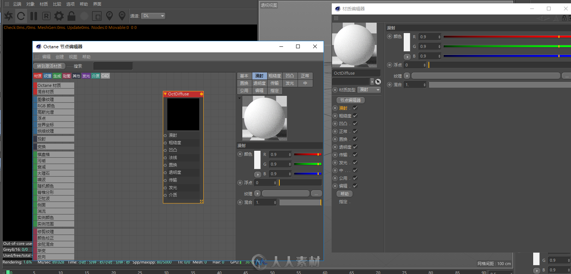Uncheck the 漫射 channel checkbox in Material Editor

point(355,108)
